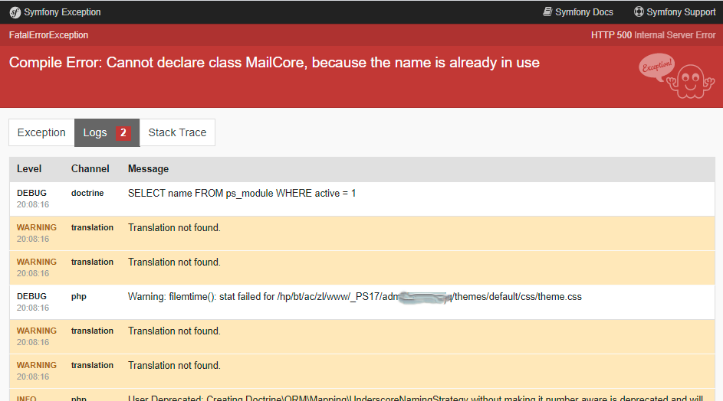The height and width of the screenshot is (401, 723).
Task: Click the Symfony logo icon
Action: coord(15,12)
